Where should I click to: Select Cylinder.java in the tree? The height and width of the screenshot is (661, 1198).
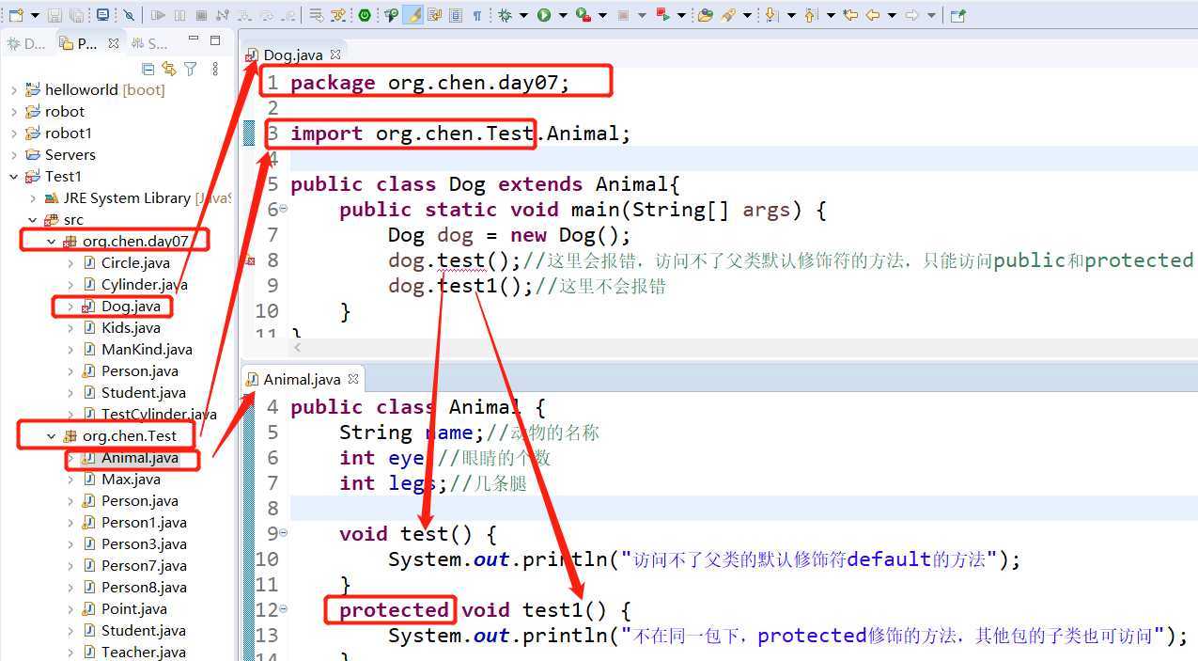(144, 285)
